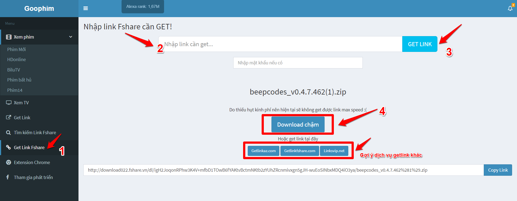Screen dimensions: 517x201
Task: Click the Hoặc get link tại đây text
Action: pos(298,139)
